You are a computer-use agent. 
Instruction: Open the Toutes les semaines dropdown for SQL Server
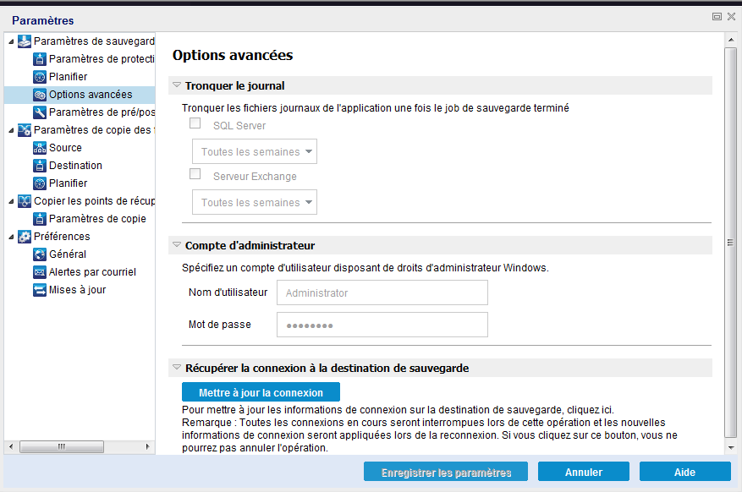click(x=254, y=151)
